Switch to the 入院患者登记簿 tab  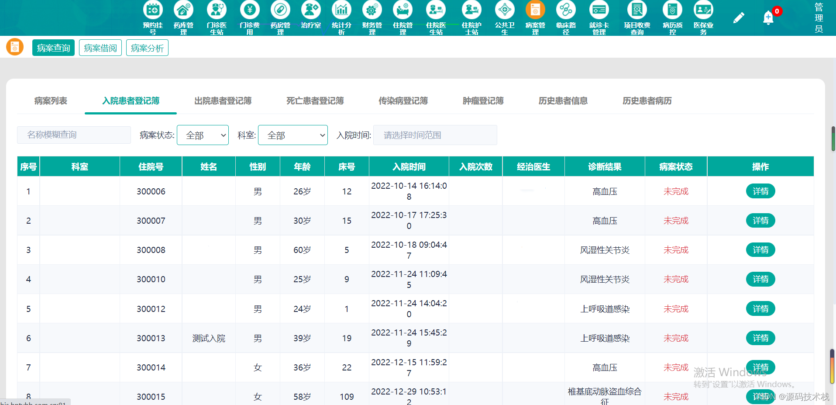pos(131,101)
